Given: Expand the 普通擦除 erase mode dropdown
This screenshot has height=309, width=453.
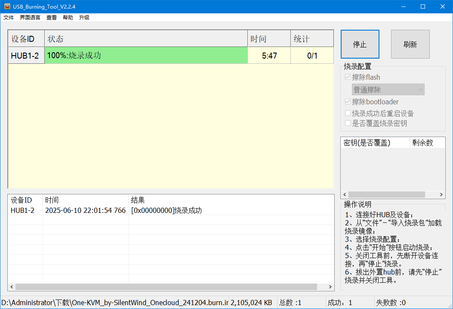Looking at the screenshot, I should (388, 90).
